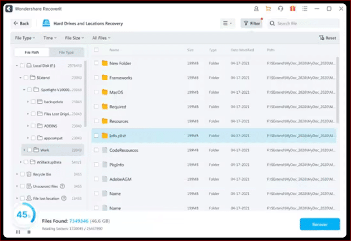Click the Filter button
Screen dimensions: 351x241
coord(252,23)
